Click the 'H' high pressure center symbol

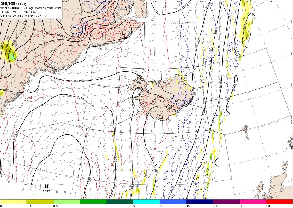pyautogui.click(x=46, y=186)
